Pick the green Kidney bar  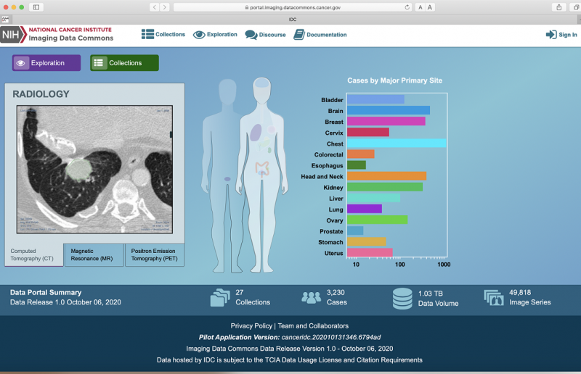385,187
